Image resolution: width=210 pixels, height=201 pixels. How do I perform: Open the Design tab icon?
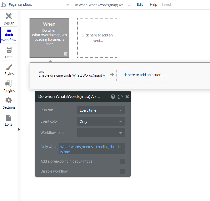coord(9,16)
